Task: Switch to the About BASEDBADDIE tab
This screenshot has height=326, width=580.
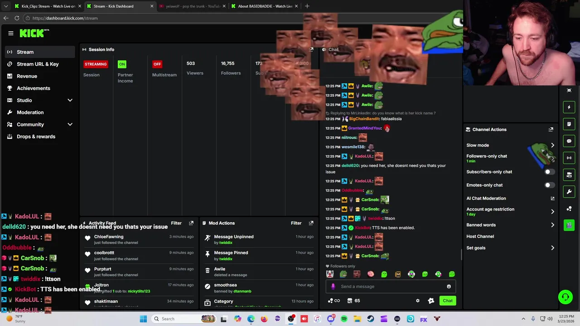Action: (x=265, y=6)
